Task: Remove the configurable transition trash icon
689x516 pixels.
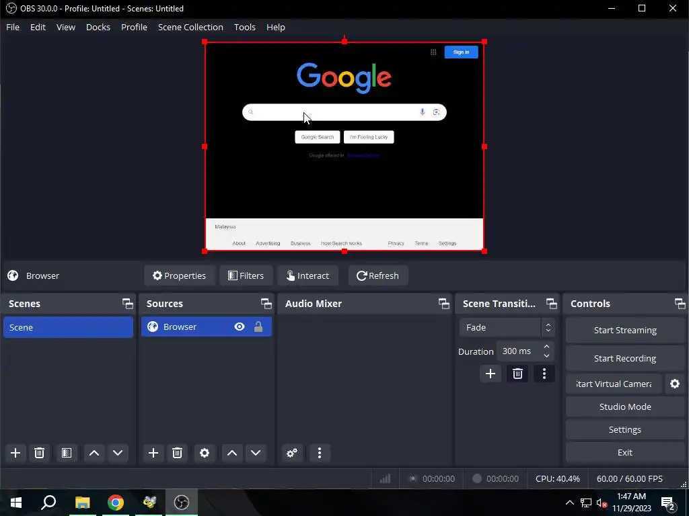Action: tap(517, 374)
